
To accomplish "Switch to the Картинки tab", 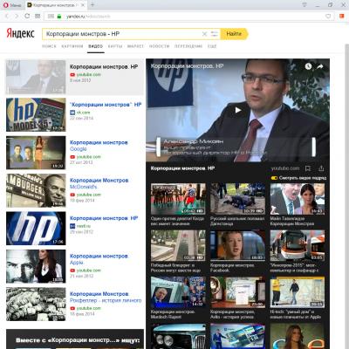I will pyautogui.click(x=72, y=46).
